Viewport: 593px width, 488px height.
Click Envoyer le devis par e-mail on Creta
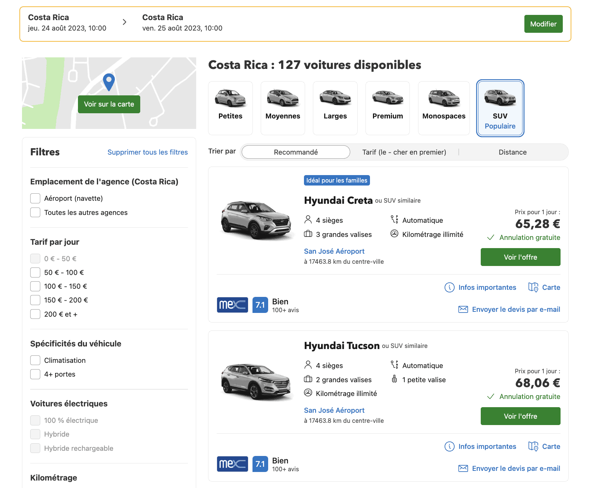pos(516,309)
